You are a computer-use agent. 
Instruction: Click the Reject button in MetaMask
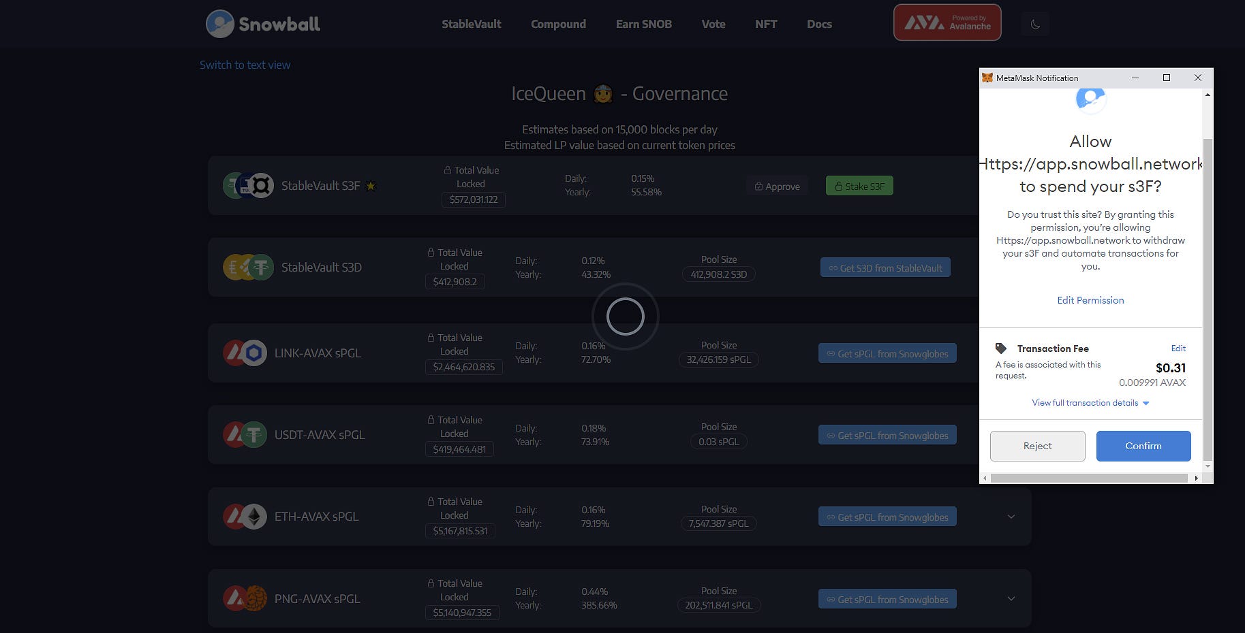(x=1037, y=446)
